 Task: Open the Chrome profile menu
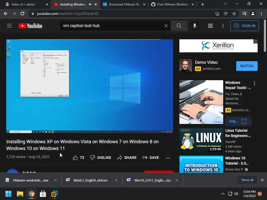coord(253,14)
